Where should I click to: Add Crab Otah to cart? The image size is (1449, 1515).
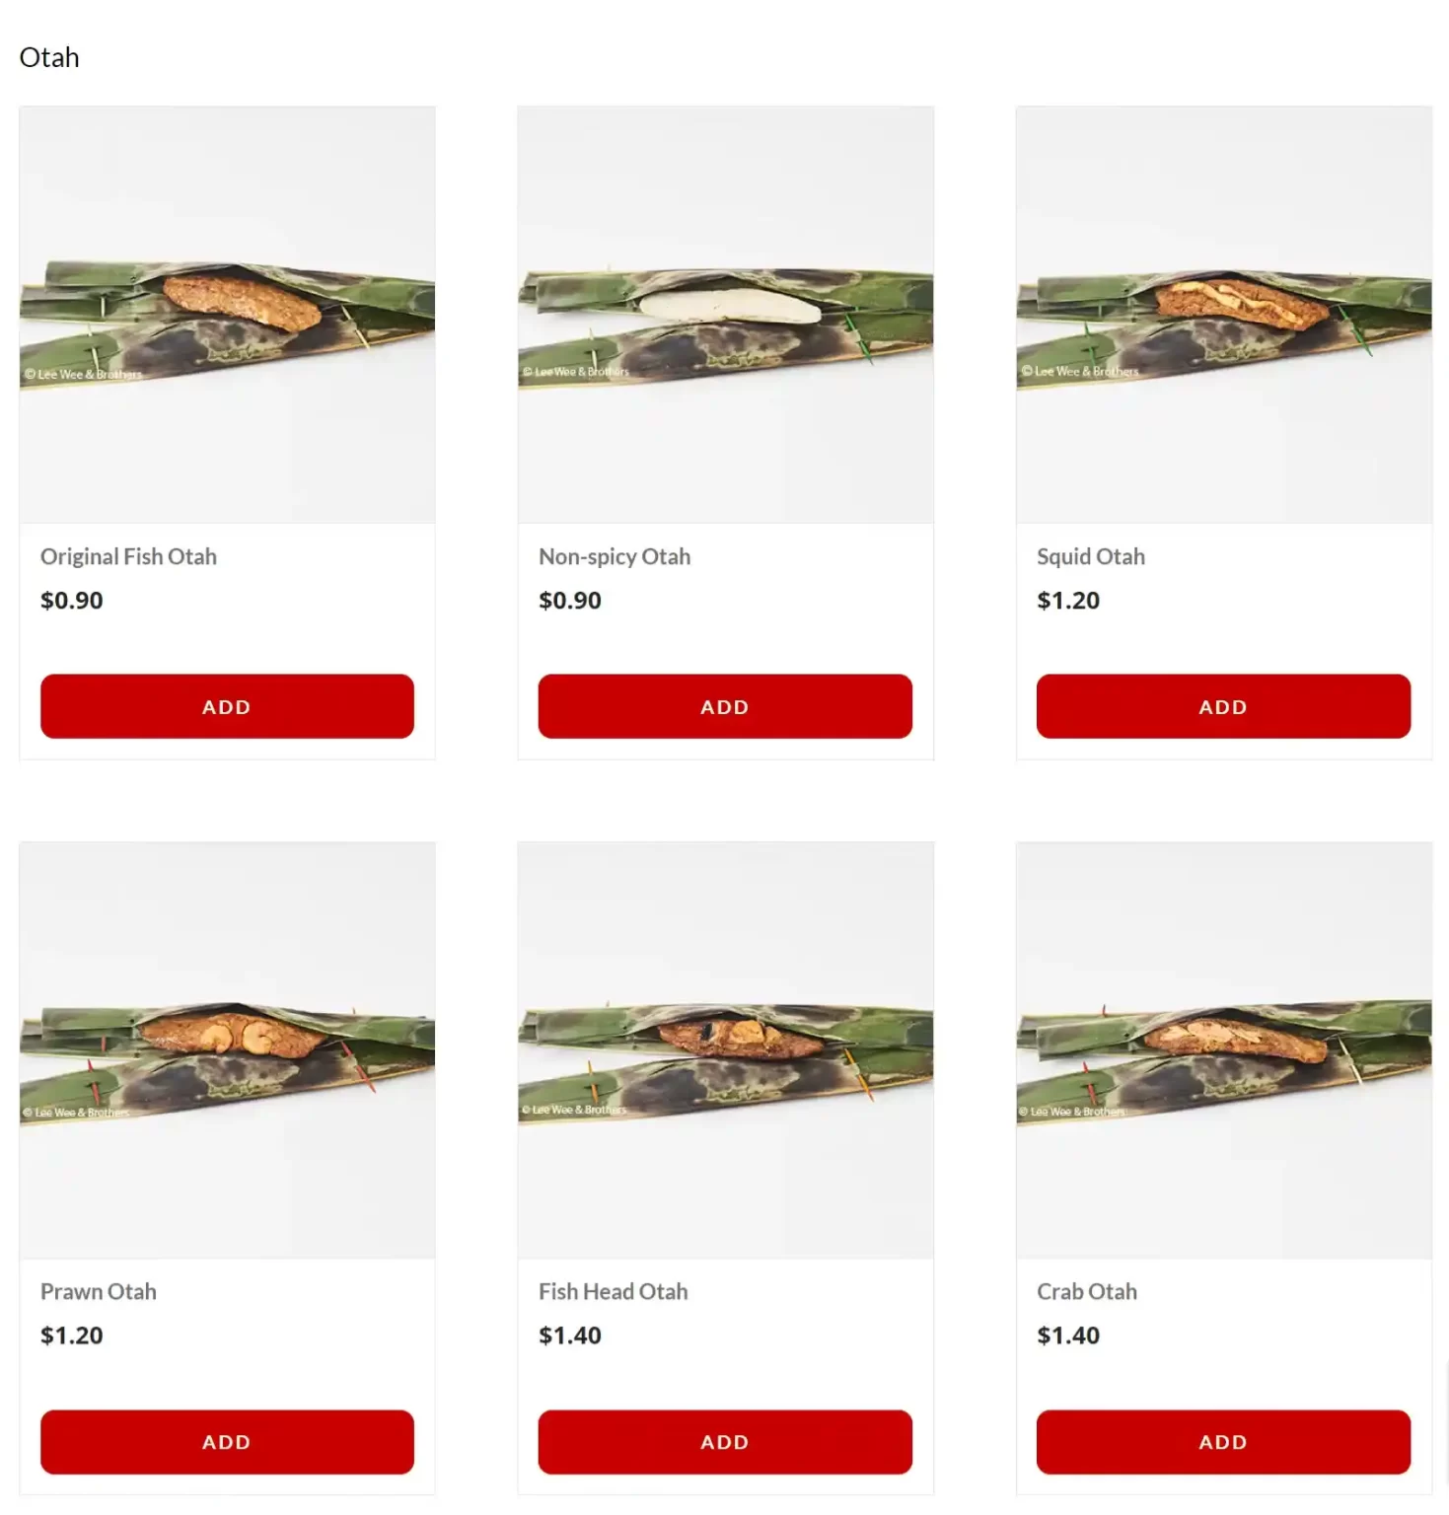point(1223,1442)
